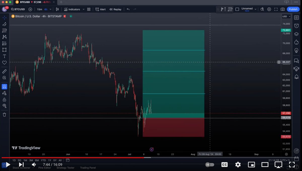The width and height of the screenshot is (302, 171).
Task: Enter fullscreen mode on TradingView toolbar
Action: click(276, 9)
